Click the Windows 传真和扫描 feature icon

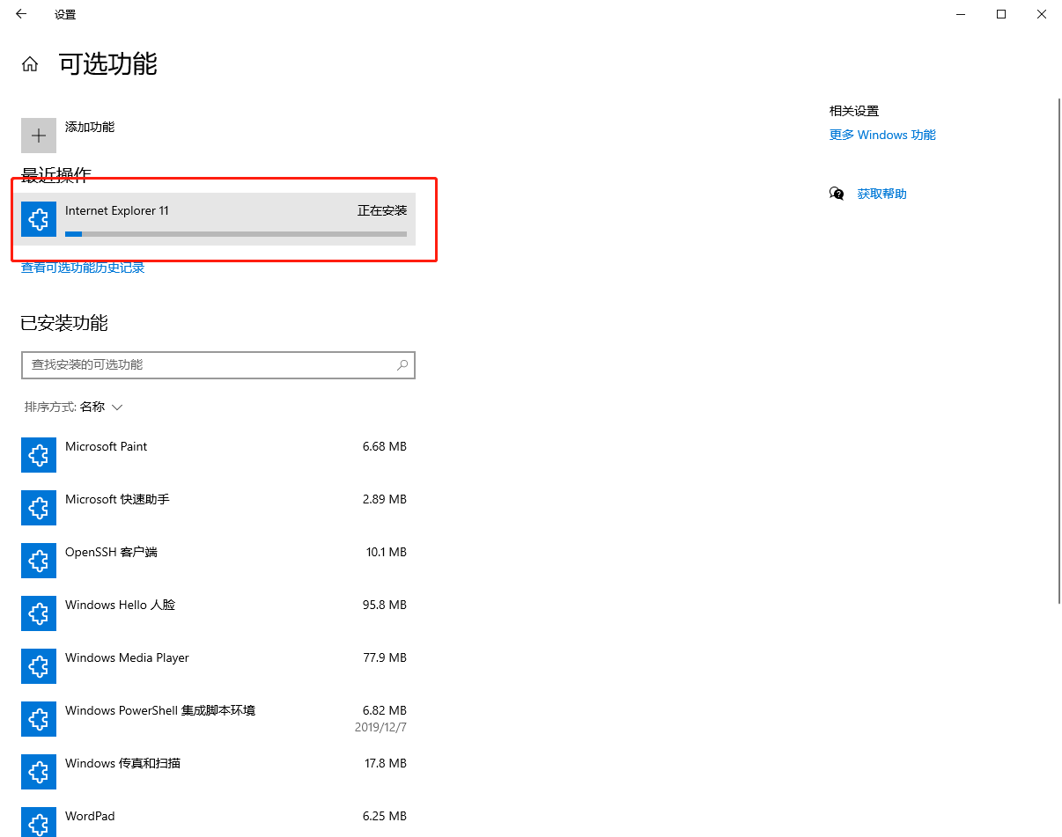tap(39, 772)
